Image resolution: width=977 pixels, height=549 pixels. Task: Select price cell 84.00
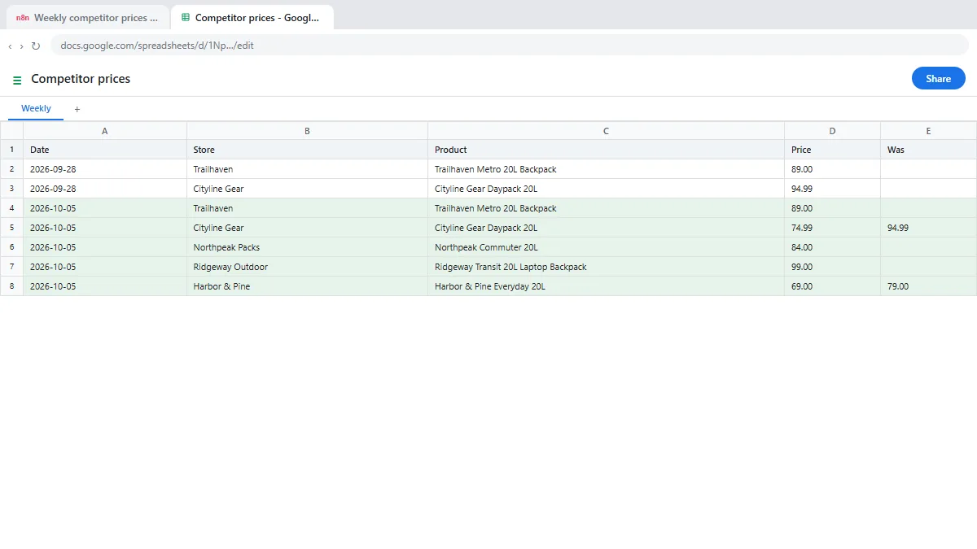[x=832, y=247]
